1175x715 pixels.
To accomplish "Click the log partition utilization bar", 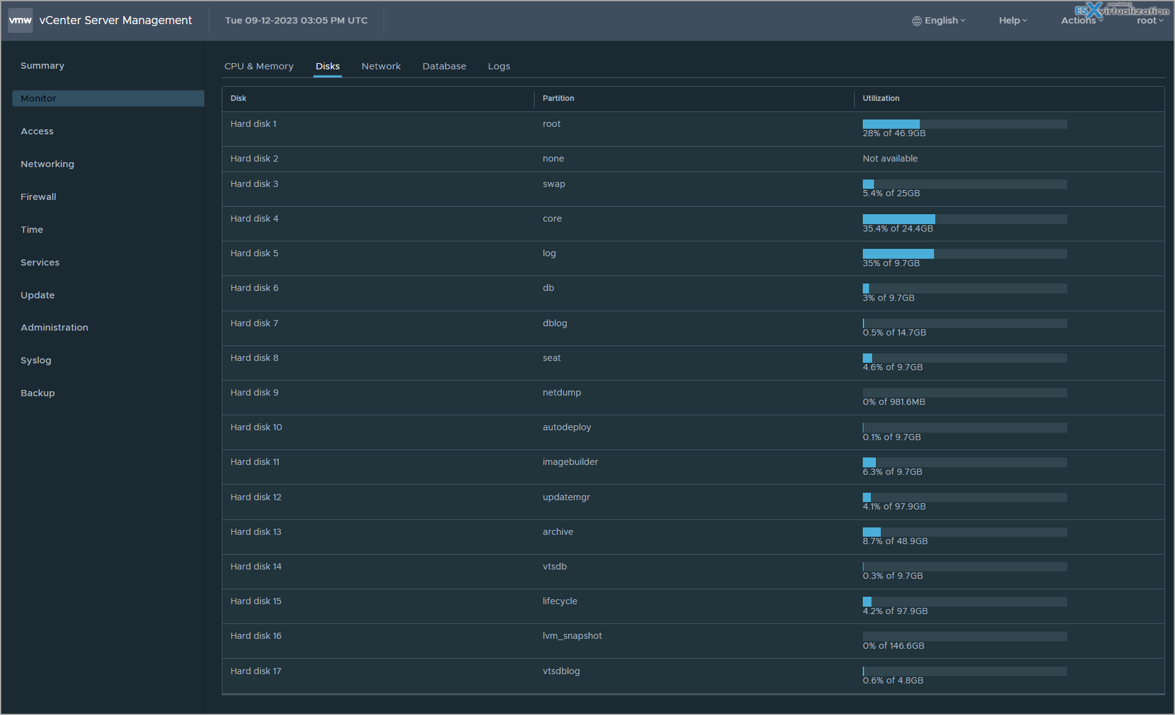I will [x=964, y=254].
